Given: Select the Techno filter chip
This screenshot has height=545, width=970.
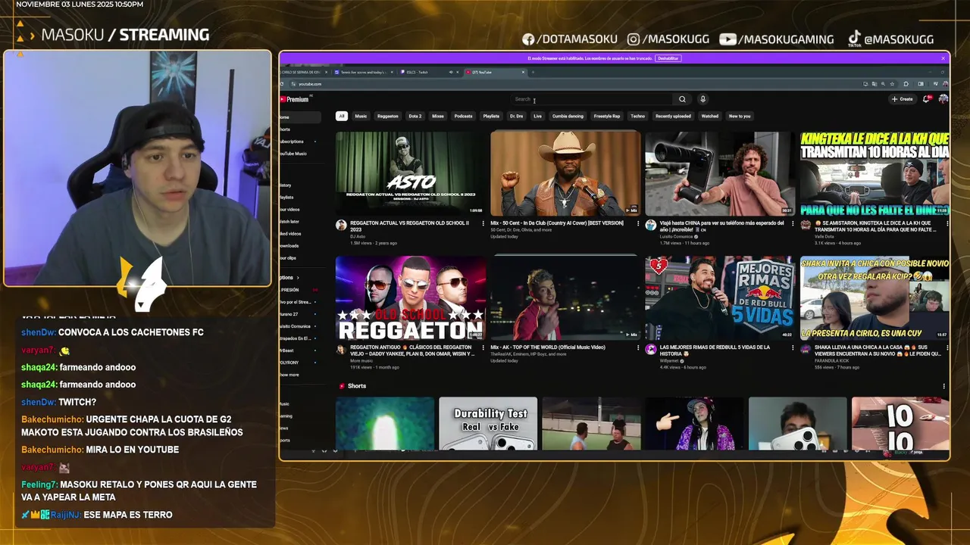Looking at the screenshot, I should [638, 116].
